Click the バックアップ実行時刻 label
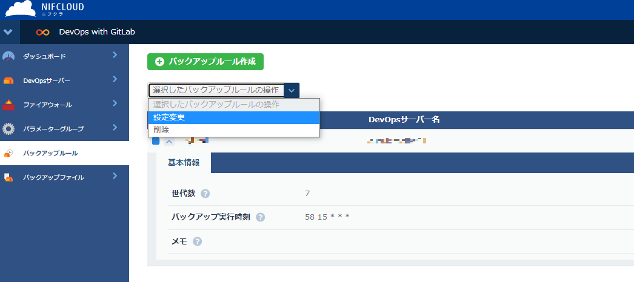Image resolution: width=634 pixels, height=282 pixels. 211,217
